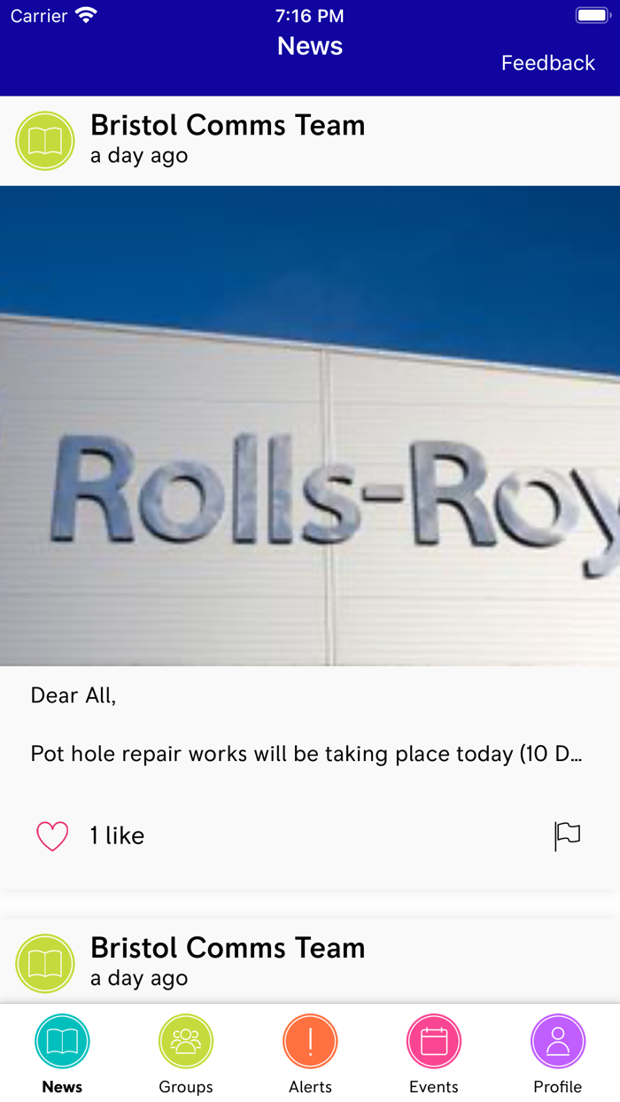This screenshot has width=620, height=1102.
Task: Open the Events calendar icon
Action: (x=434, y=1041)
